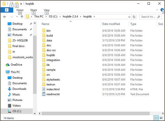
Task: Open the Share ribbon tab
Action: click(34, 10)
